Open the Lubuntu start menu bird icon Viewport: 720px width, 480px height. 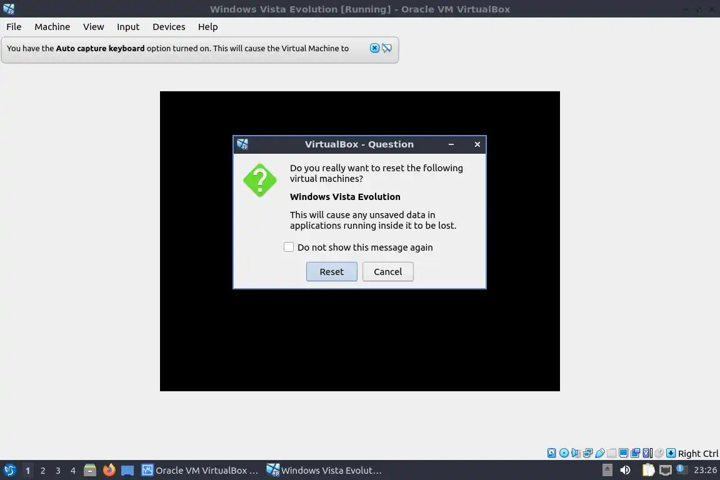pyautogui.click(x=9, y=470)
